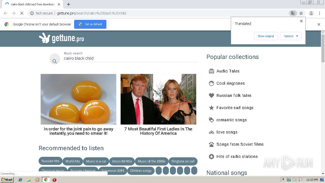Stop loading the page
The image size is (325, 183).
(x=22, y=13)
